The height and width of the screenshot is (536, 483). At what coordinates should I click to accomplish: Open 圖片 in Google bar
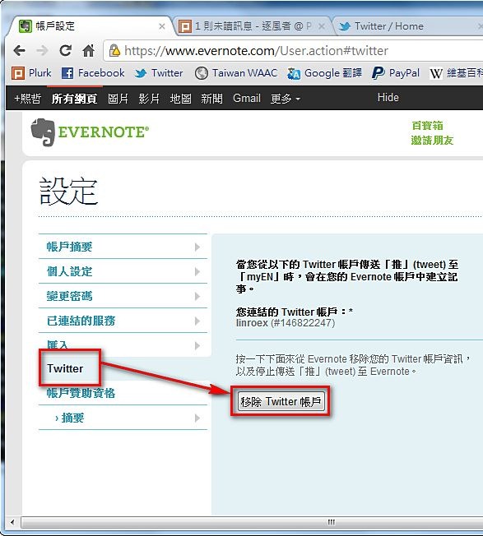118,99
